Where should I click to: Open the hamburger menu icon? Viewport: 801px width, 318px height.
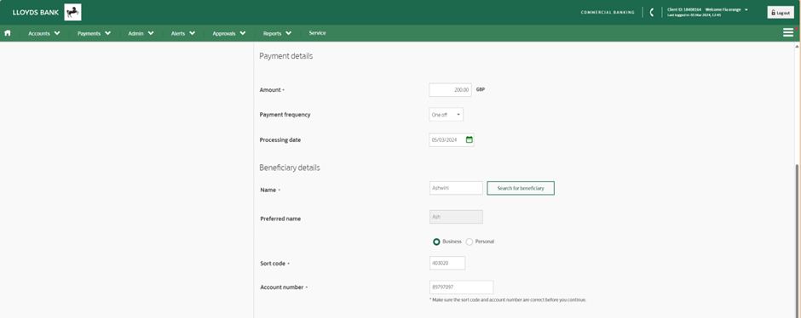(x=787, y=32)
